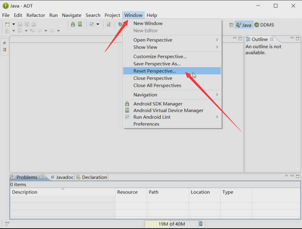Image resolution: width=302 pixels, height=229 pixels.
Task: Minimize the Outline panel
Action: [x=292, y=38]
